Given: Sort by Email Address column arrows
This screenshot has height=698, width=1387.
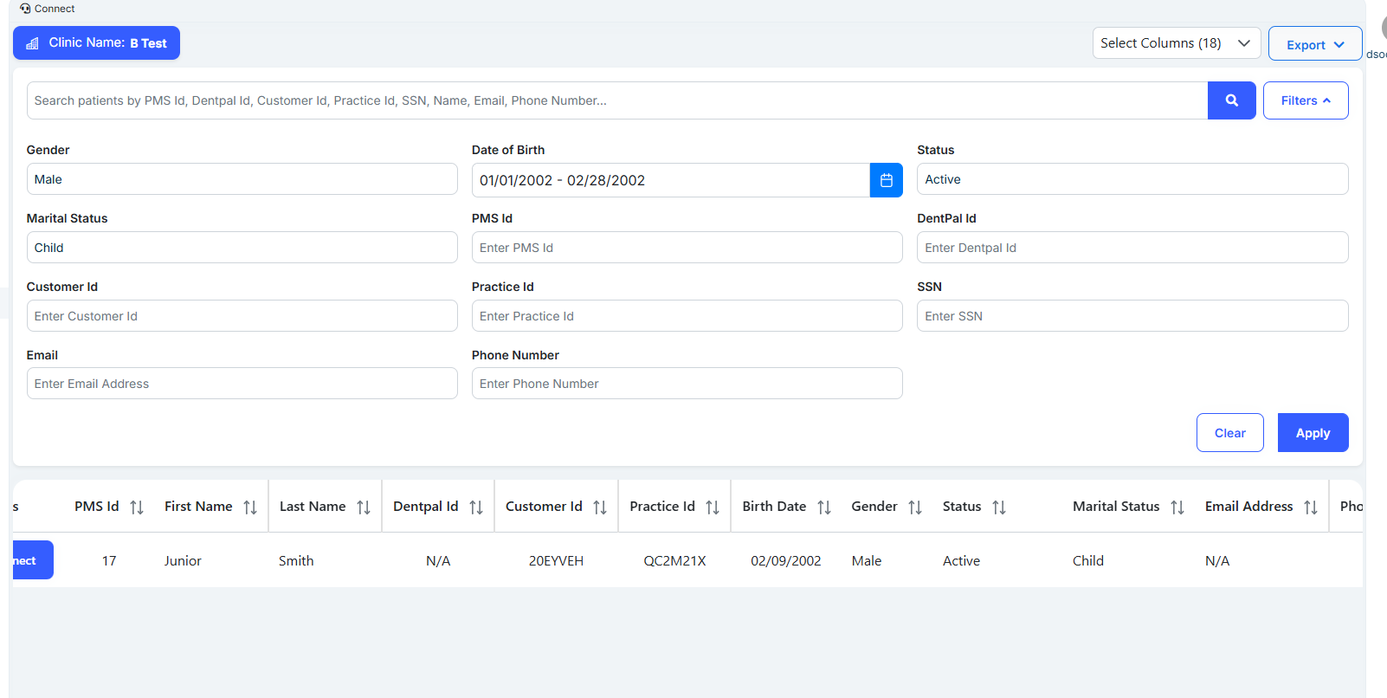Looking at the screenshot, I should 1311,507.
